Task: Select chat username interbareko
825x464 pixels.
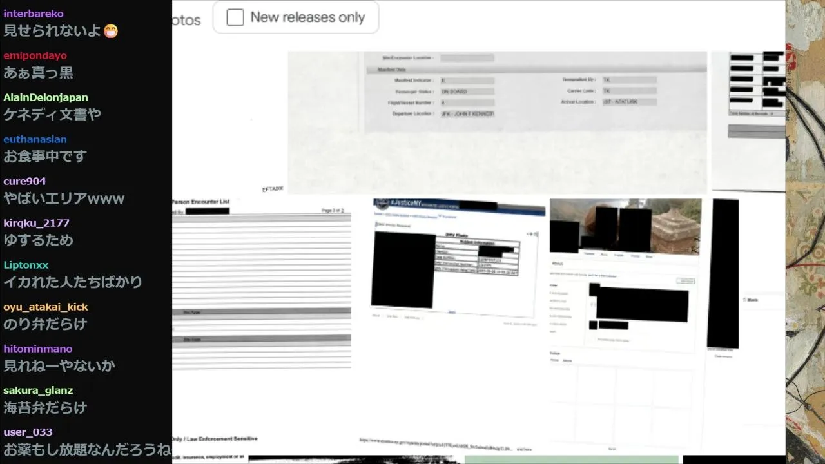Action: click(34, 14)
